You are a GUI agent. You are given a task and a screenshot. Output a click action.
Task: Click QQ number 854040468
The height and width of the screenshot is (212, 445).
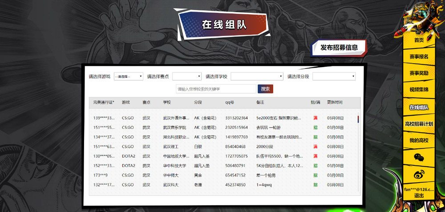point(235,147)
